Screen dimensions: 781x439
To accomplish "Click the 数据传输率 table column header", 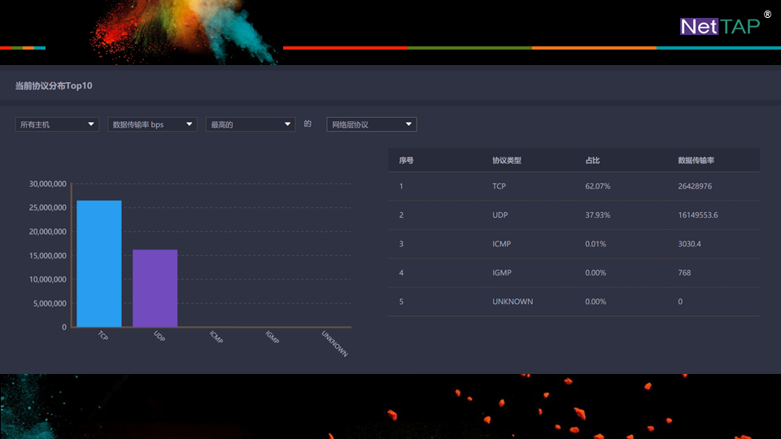I will click(x=696, y=160).
